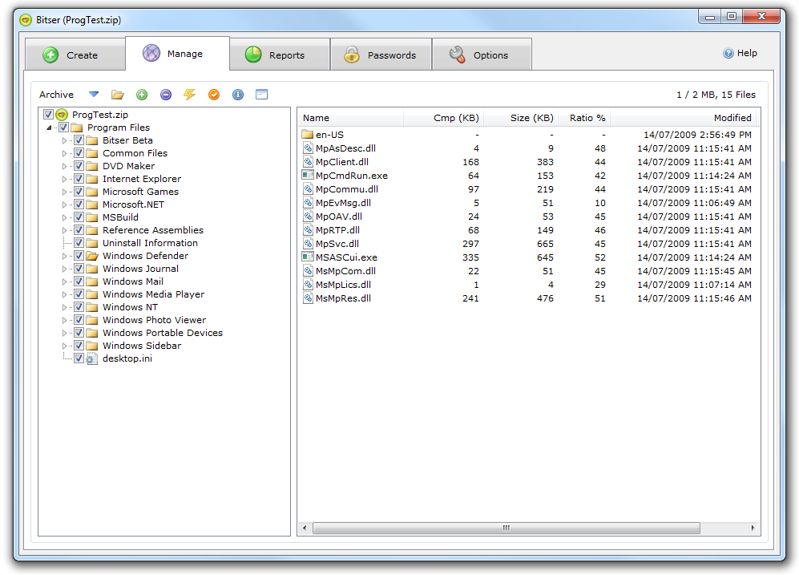Uncheck the Uninstall Information checkbox
This screenshot has height=575, width=799.
click(79, 243)
